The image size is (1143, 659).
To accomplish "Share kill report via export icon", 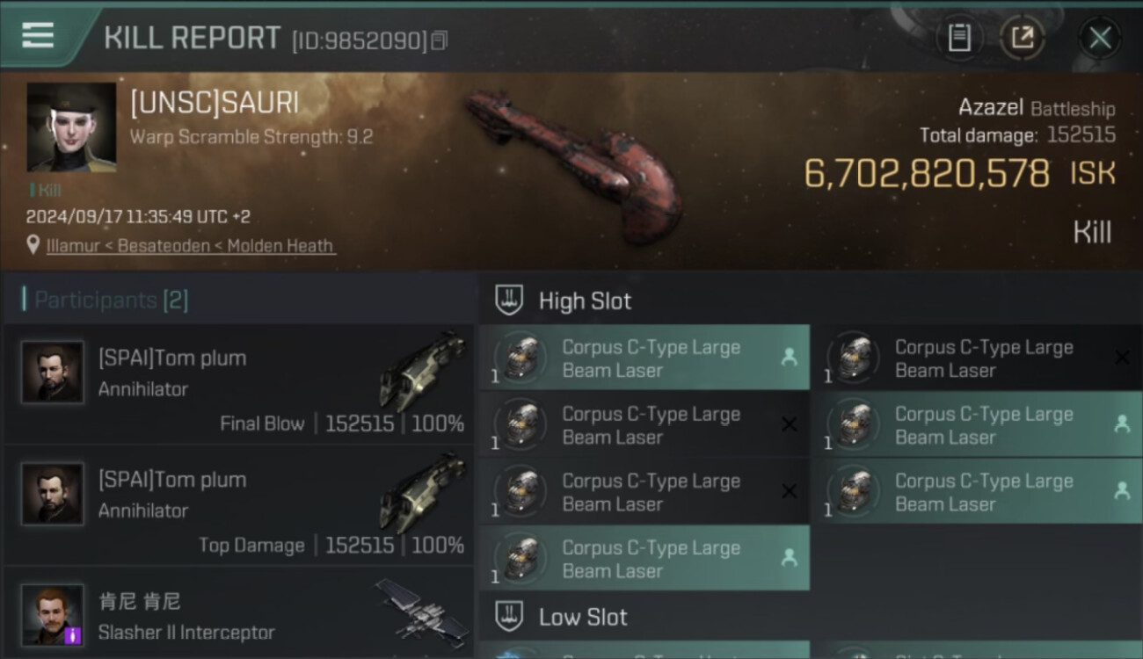I will pos(1023,38).
